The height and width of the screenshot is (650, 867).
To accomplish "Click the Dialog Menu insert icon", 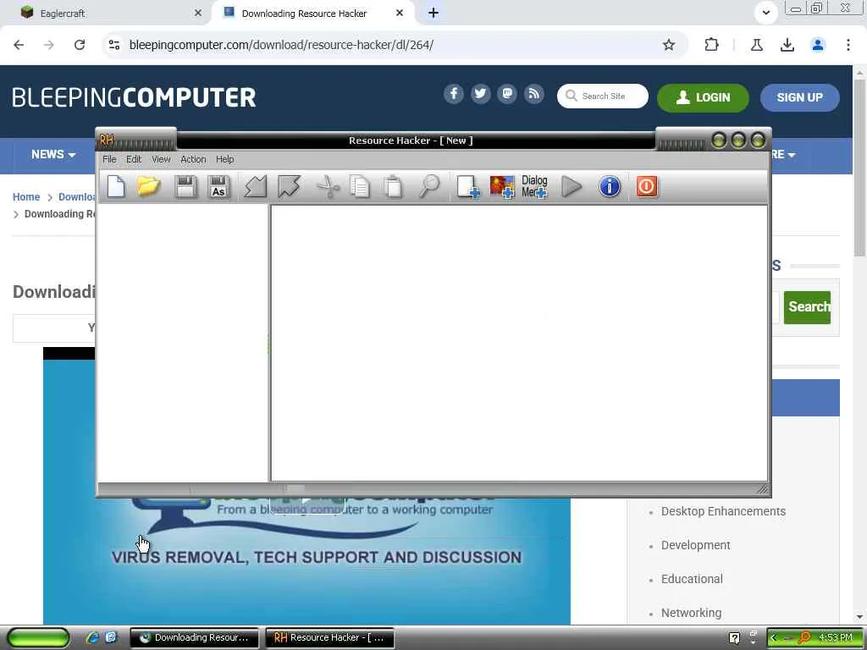I will pos(535,186).
